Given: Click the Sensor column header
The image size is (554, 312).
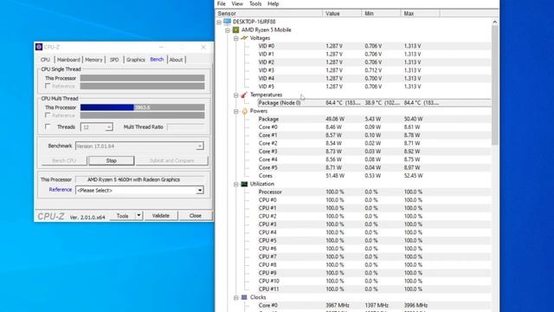Looking at the screenshot, I should click(269, 14).
